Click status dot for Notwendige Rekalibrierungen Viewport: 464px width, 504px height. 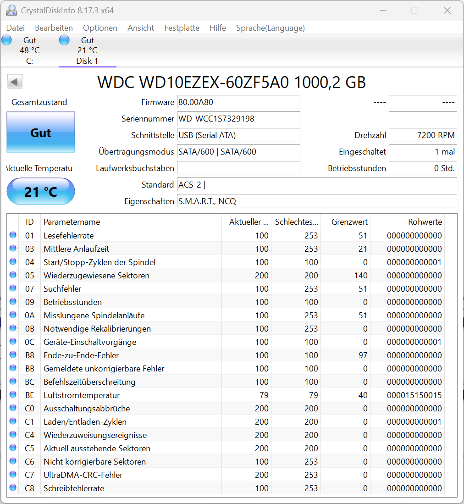pyautogui.click(x=13, y=328)
